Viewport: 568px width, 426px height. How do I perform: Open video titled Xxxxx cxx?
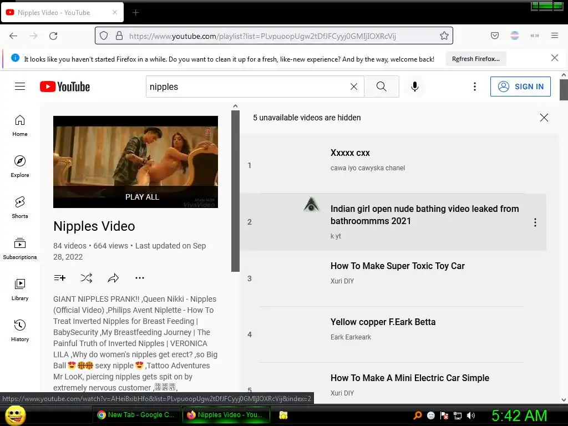click(350, 153)
